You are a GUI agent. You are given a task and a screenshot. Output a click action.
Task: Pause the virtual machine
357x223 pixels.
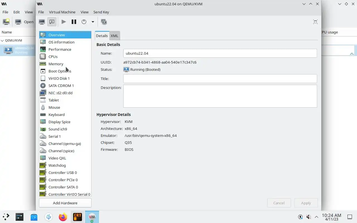74,22
